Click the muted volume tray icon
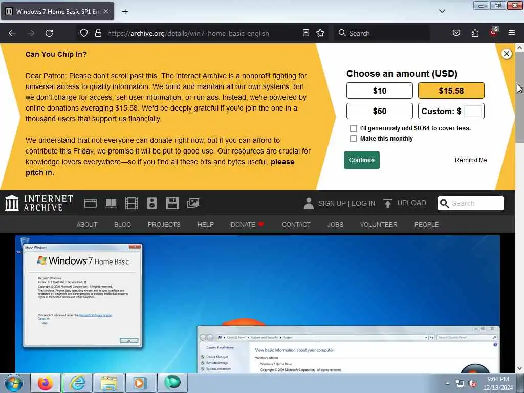Viewport: 524px width, 393px height. point(472,384)
